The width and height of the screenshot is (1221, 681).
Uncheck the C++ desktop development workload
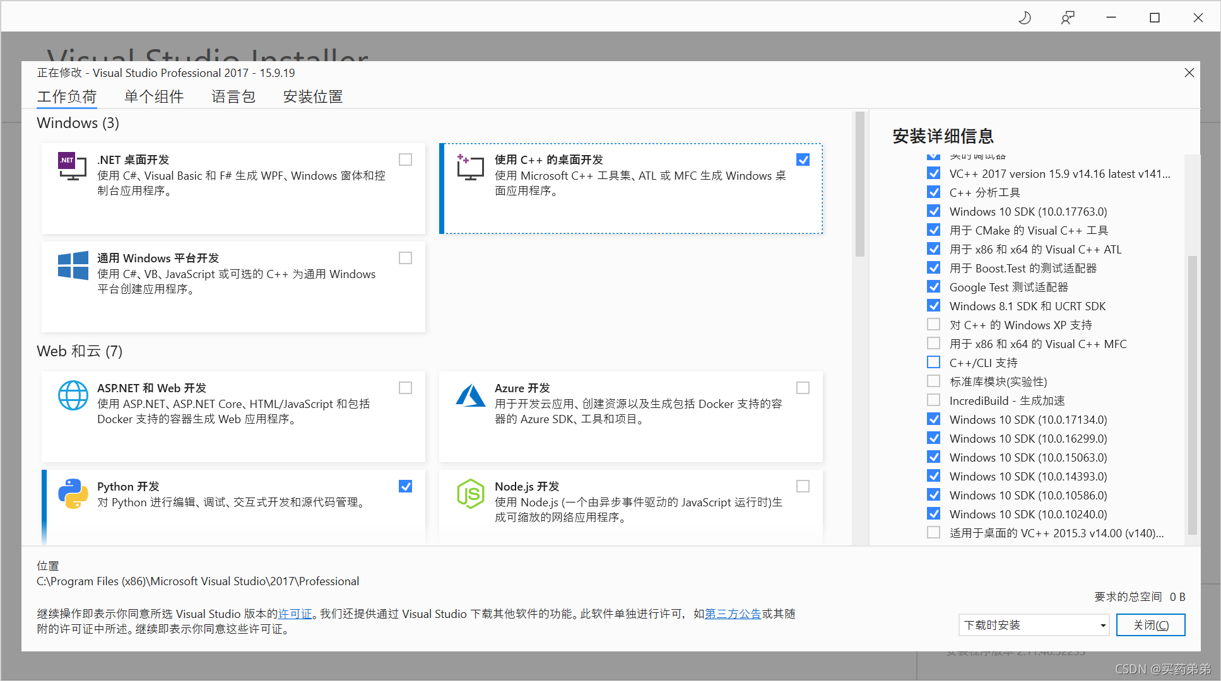coord(803,160)
